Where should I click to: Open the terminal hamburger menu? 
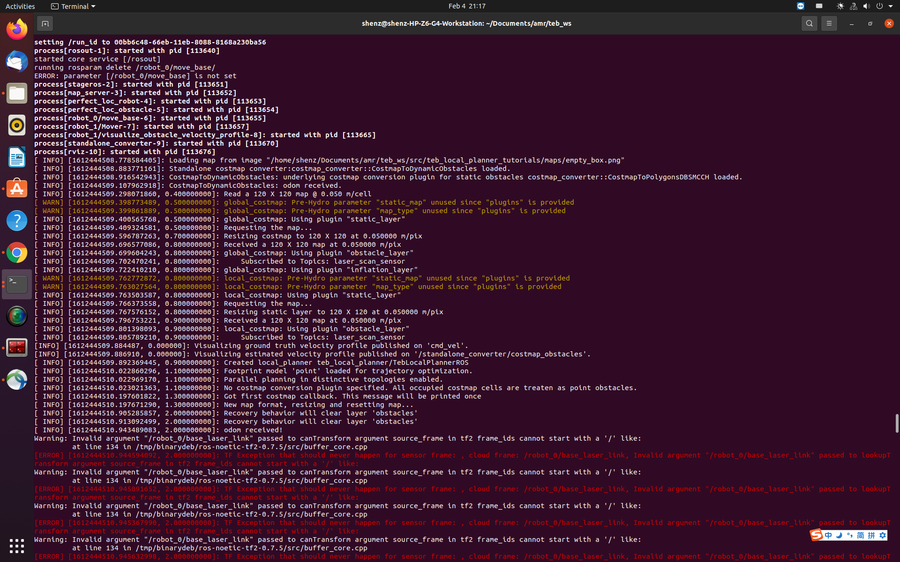point(829,23)
